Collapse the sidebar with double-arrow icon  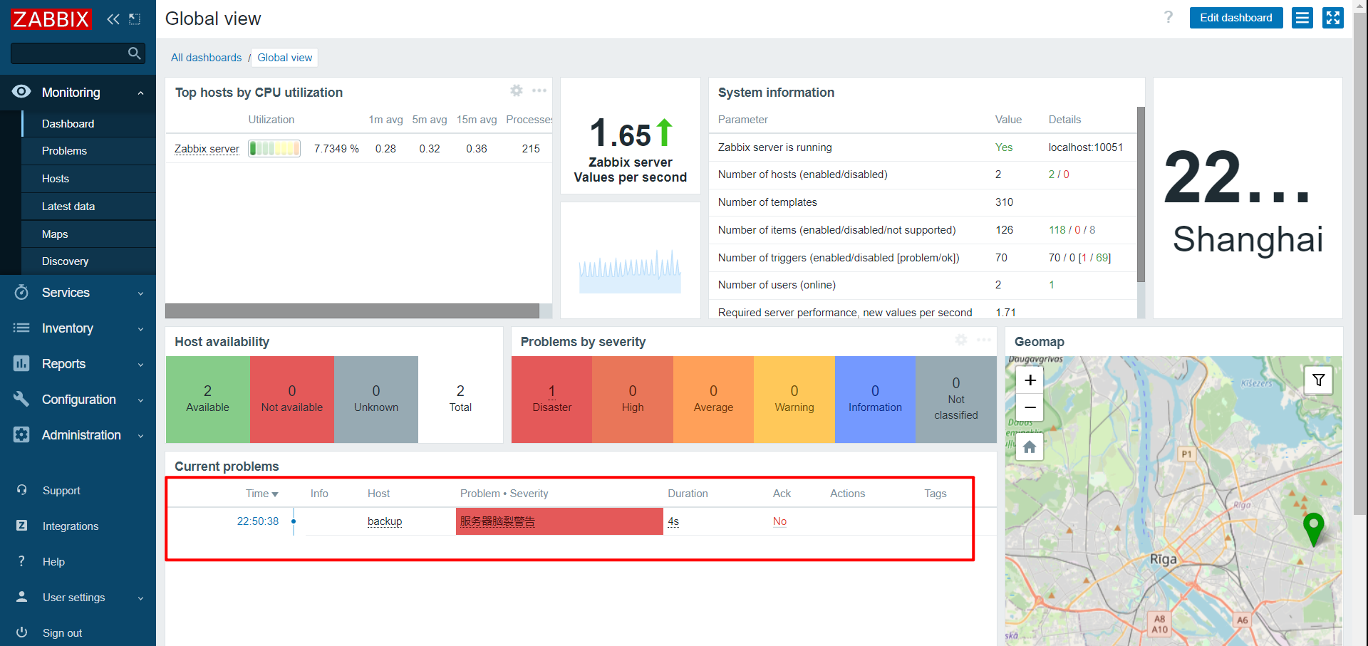tap(113, 19)
